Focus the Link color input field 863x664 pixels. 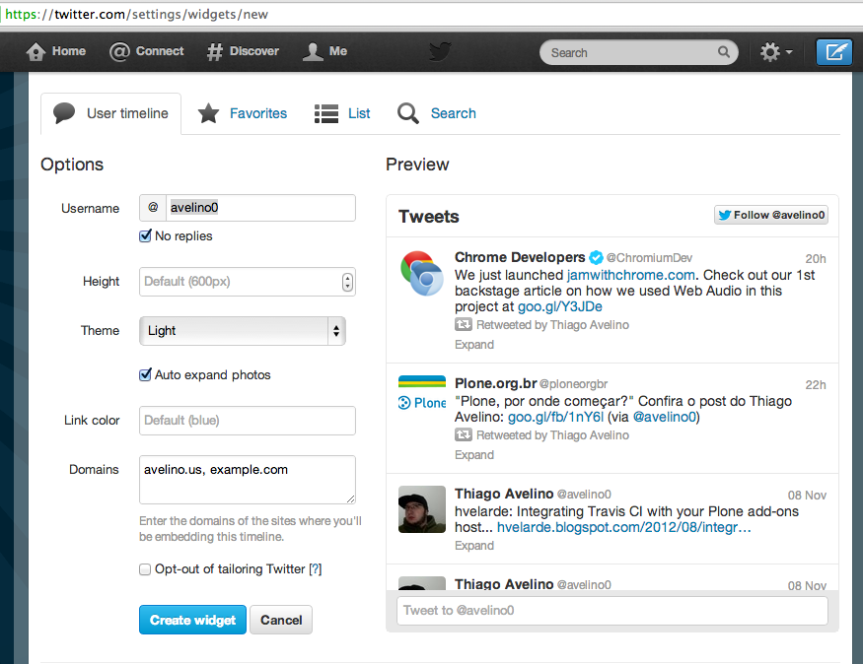[x=248, y=421]
